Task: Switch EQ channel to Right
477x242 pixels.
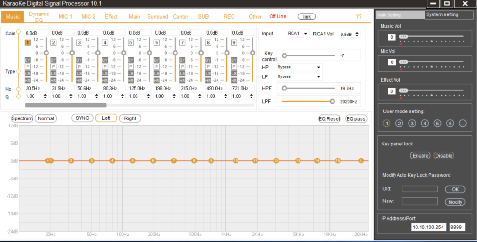Action: coord(130,118)
